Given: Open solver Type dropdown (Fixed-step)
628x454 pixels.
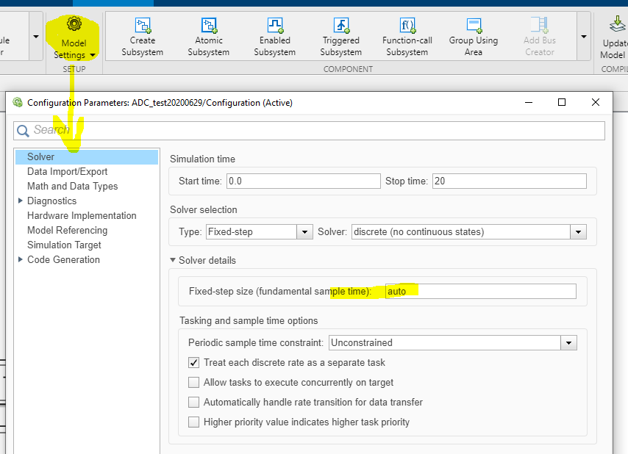Looking at the screenshot, I should click(x=304, y=232).
